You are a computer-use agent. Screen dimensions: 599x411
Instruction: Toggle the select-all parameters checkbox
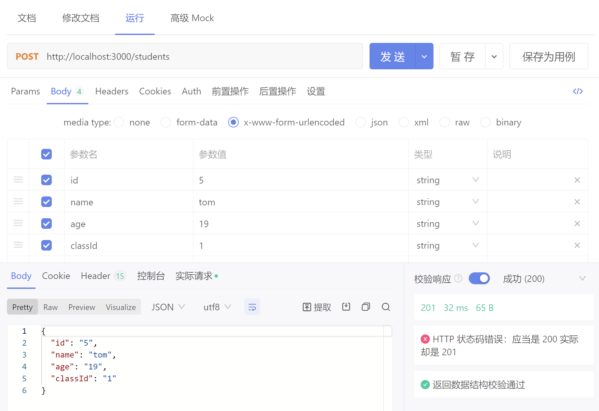(46, 154)
